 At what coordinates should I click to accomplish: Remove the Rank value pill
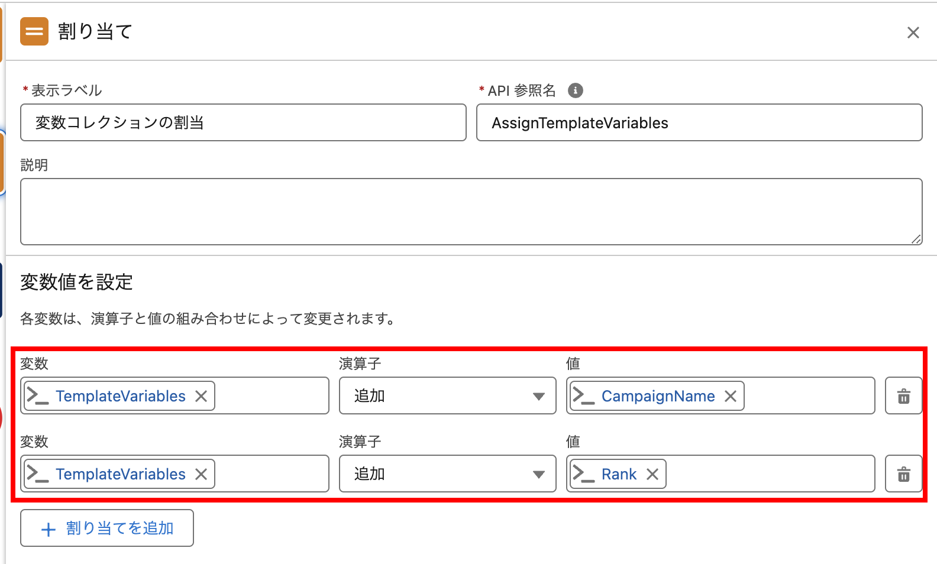652,474
